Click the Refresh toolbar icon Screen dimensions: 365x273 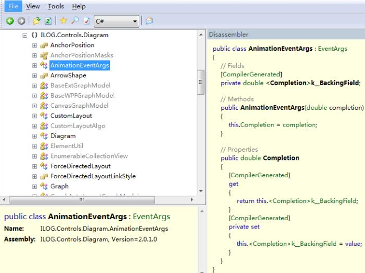tap(48, 21)
